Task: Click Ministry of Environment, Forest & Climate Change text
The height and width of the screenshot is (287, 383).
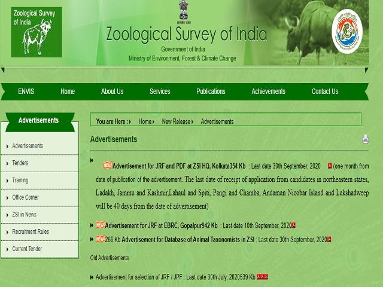Action: (x=183, y=59)
